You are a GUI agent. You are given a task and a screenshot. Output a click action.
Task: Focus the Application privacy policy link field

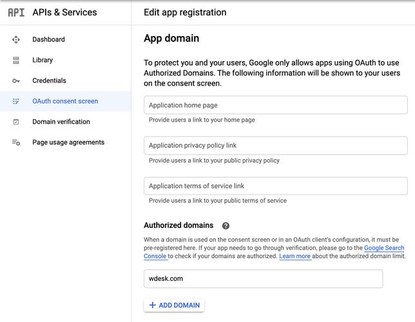click(x=276, y=146)
